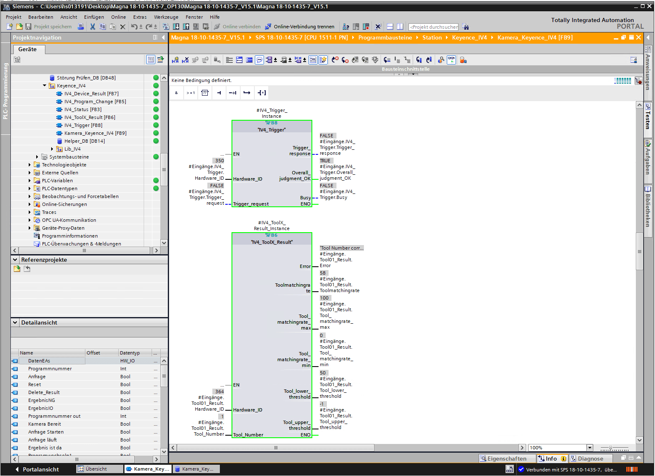Click the negate binary input (-o|) icon
The width and height of the screenshot is (655, 476).
point(233,93)
